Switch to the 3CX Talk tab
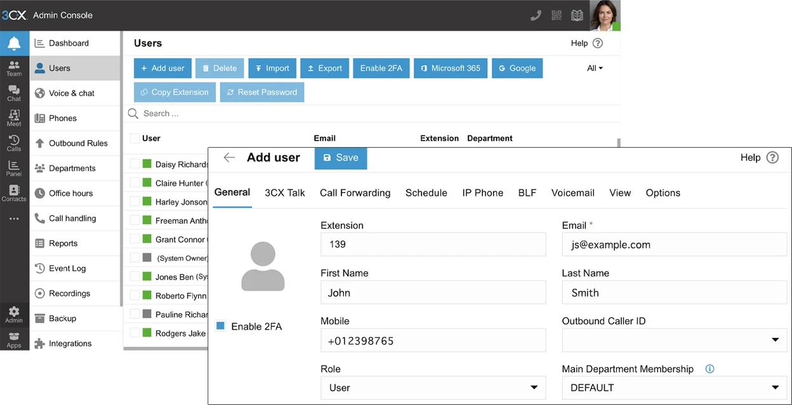 pos(285,193)
